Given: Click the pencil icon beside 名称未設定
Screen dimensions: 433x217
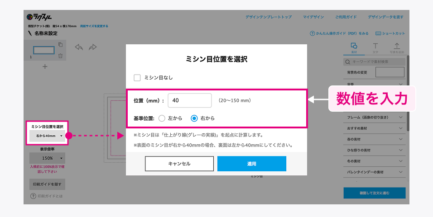Looking at the screenshot, I should (30, 33).
